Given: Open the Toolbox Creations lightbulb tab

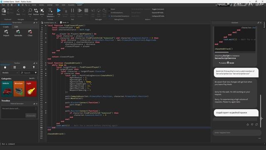Looking at the screenshot, I should [x=34, y=67].
